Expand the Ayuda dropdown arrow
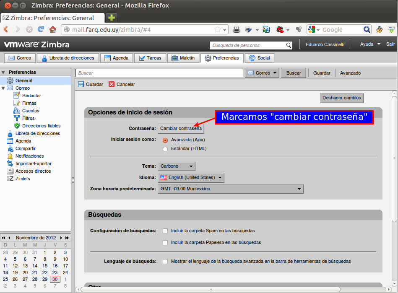Screen dimensions: 398x293 (x=379, y=44)
